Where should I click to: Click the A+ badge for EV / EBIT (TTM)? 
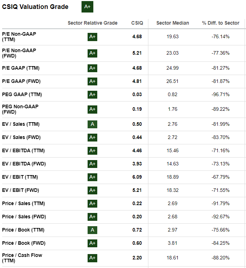click(92, 177)
